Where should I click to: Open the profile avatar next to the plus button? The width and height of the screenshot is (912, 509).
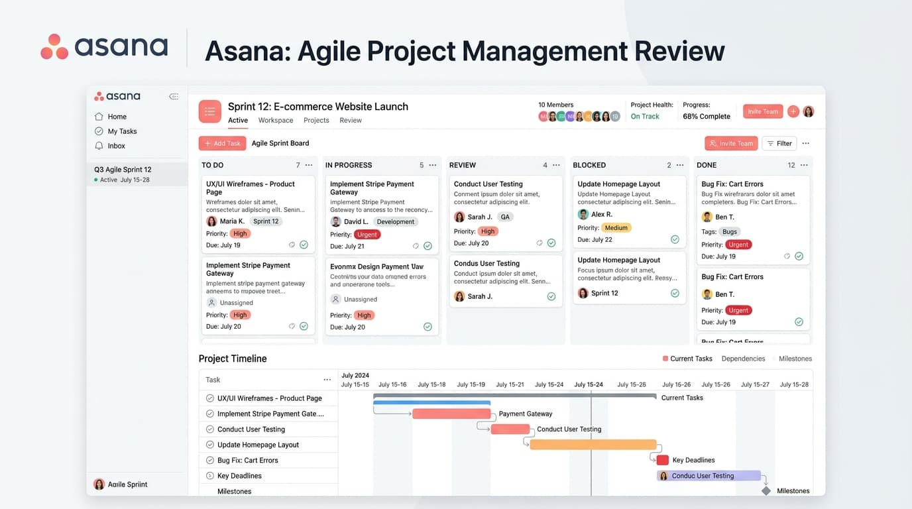[x=808, y=111]
